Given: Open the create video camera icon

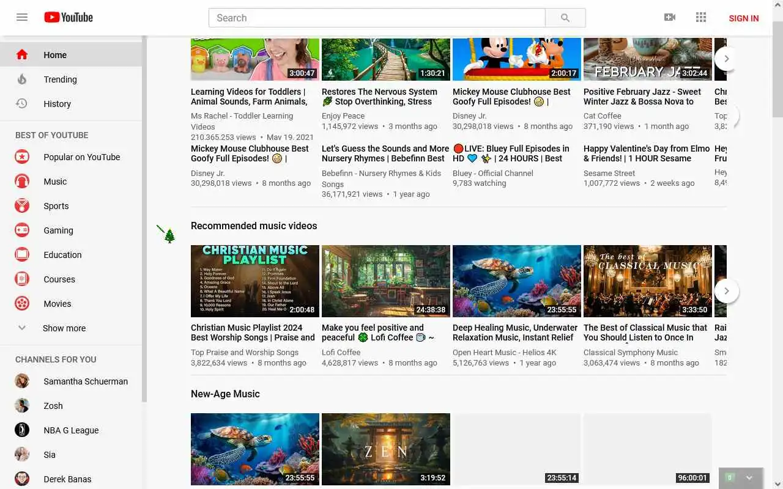Looking at the screenshot, I should 670,17.
